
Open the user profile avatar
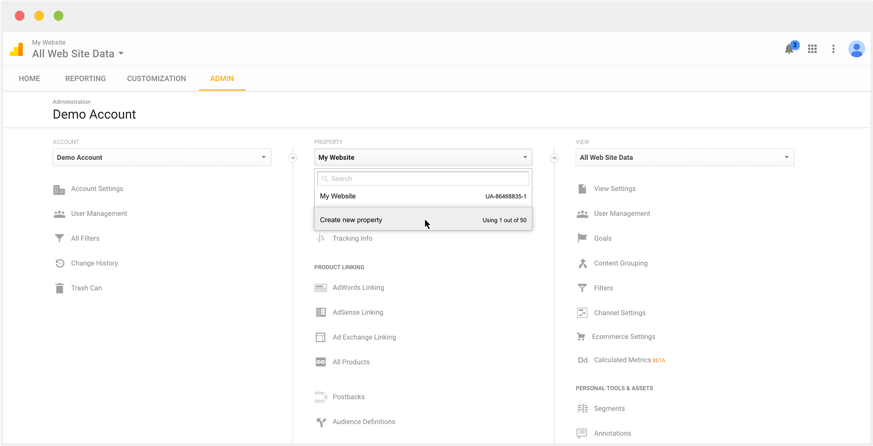point(856,49)
